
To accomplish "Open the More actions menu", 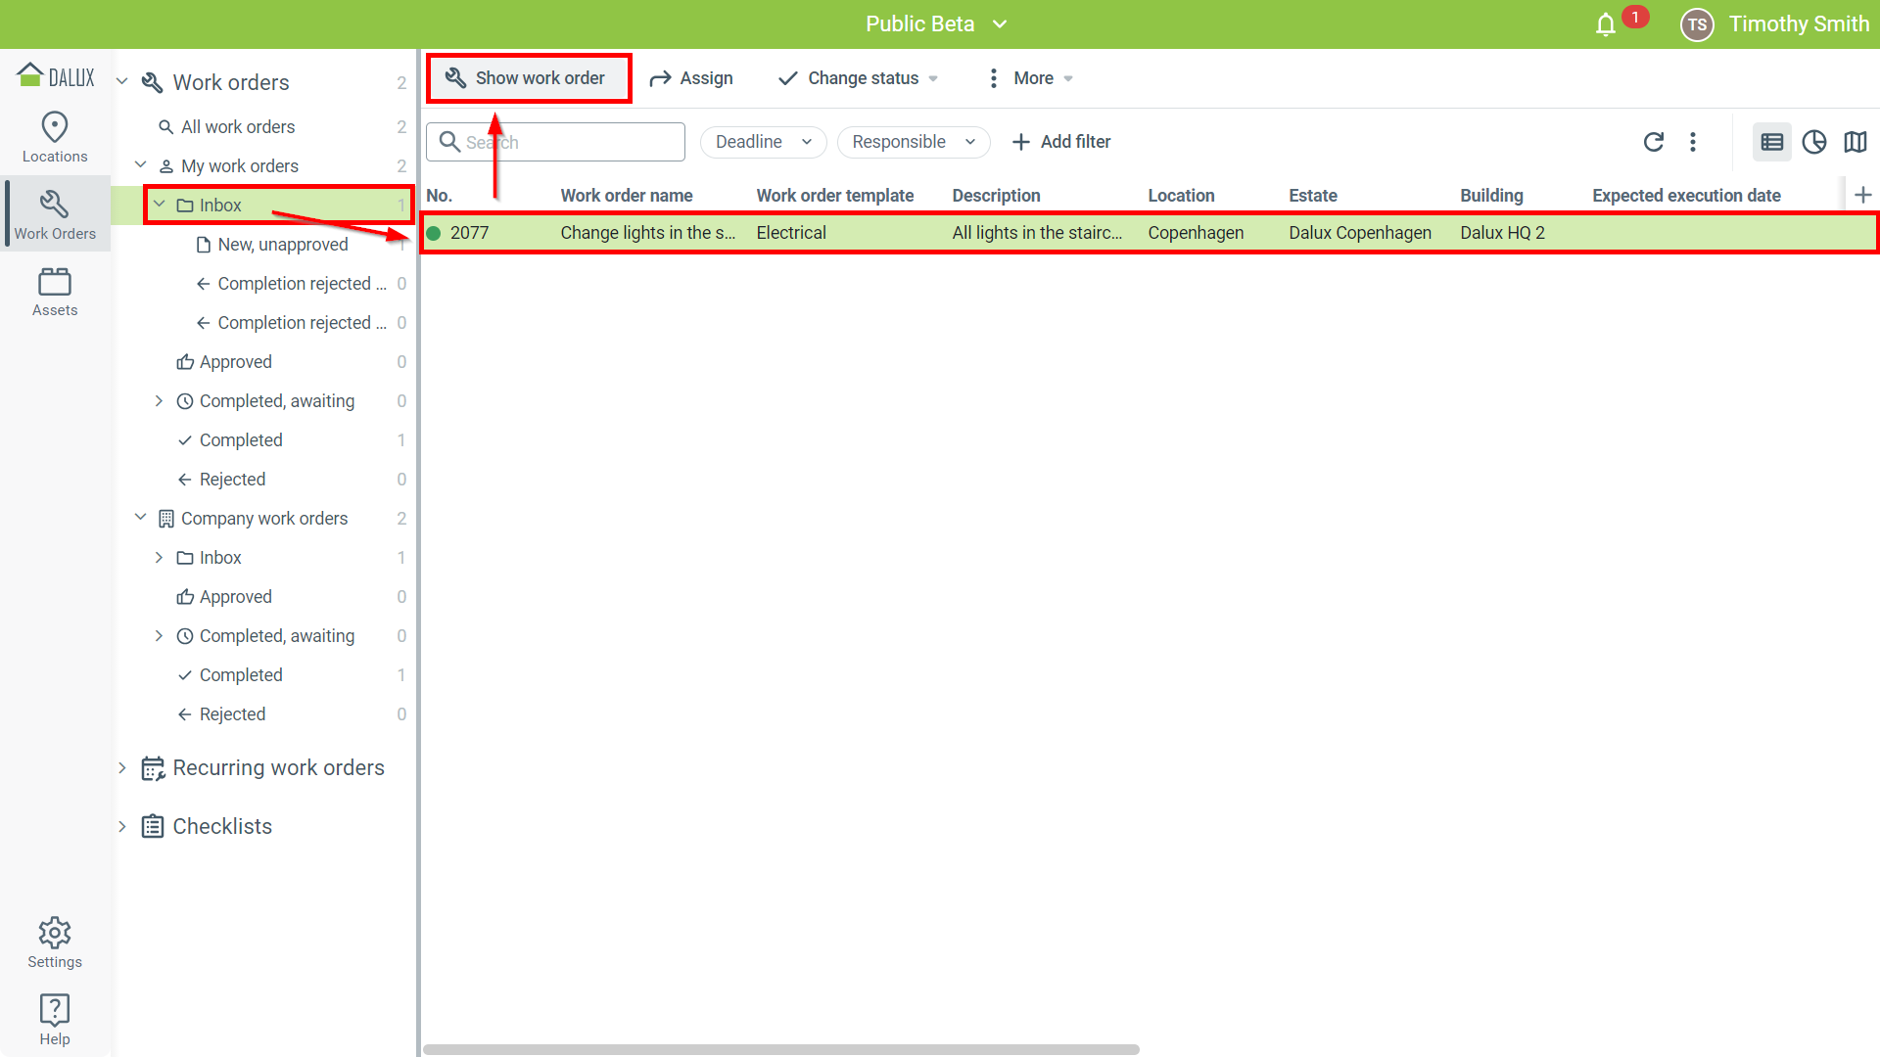I will point(1030,78).
